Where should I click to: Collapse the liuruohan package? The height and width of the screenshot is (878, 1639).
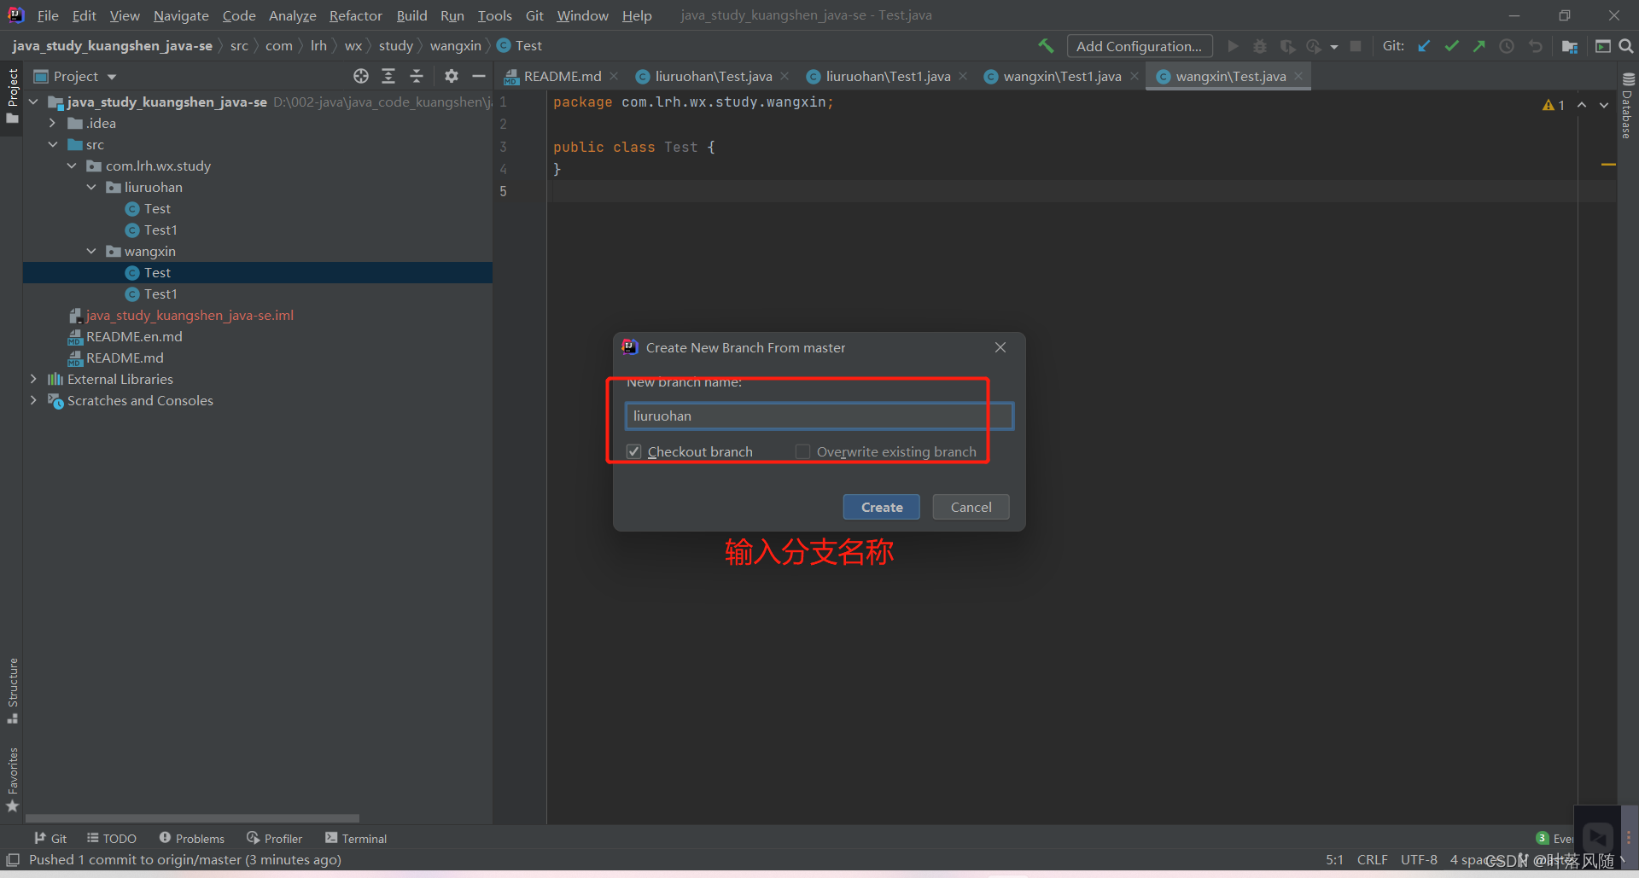[91, 187]
